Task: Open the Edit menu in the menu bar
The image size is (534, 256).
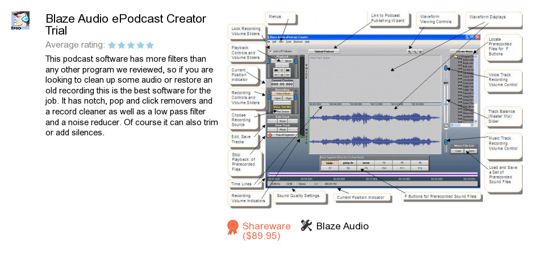Action: pyautogui.click(x=274, y=42)
